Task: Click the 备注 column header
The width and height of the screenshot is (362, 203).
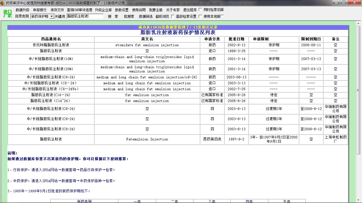Action: tap(335, 39)
